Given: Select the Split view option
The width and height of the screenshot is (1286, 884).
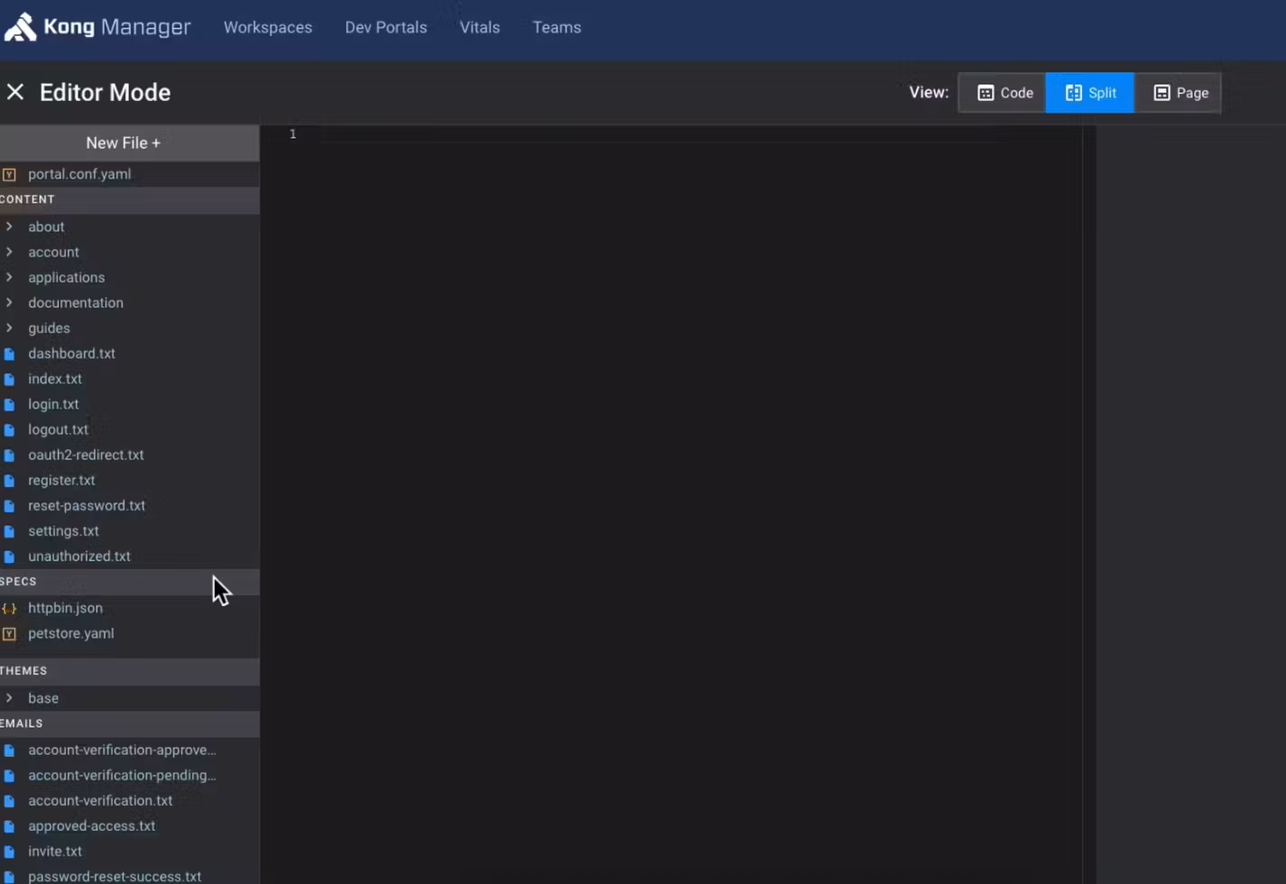Looking at the screenshot, I should coord(1089,93).
